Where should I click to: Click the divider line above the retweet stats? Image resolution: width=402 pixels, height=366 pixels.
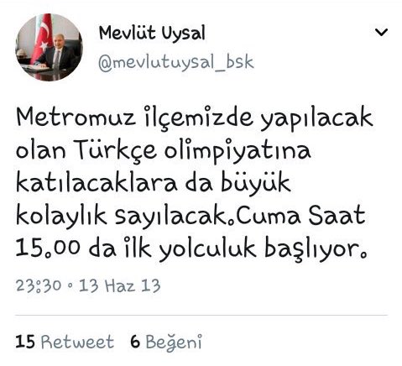coord(201,316)
